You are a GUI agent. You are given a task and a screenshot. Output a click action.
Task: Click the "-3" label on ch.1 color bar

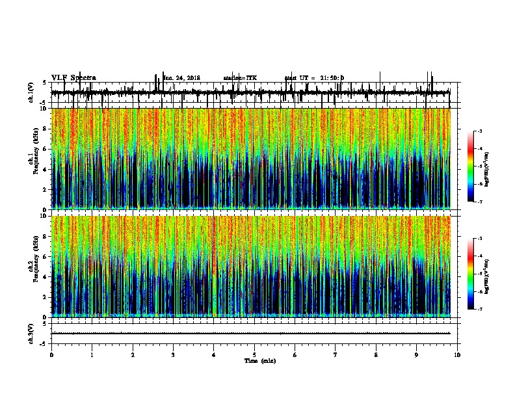click(x=479, y=131)
